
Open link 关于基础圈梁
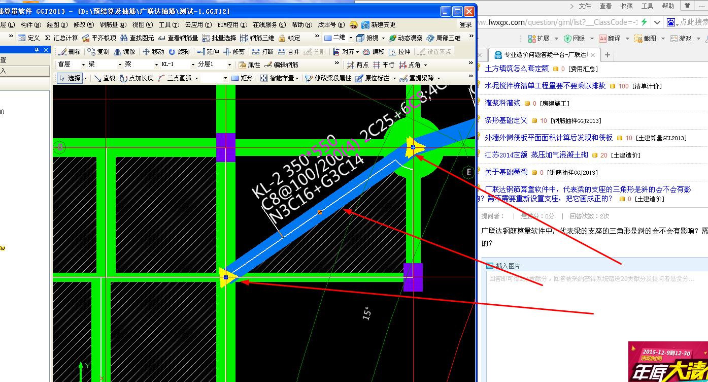(506, 172)
